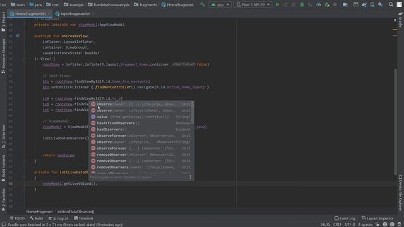Screen dimensions: 404x227
Task: Select the first observe suggestion in the autocomplete list
Action: (141, 104)
